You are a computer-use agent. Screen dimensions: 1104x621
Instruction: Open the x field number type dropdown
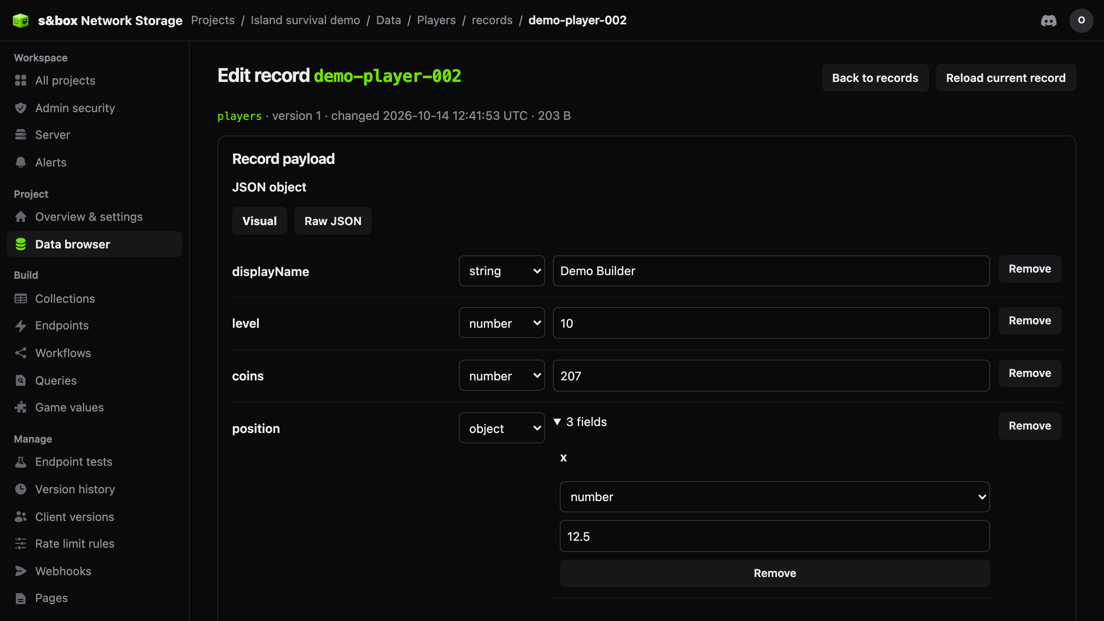pos(775,497)
